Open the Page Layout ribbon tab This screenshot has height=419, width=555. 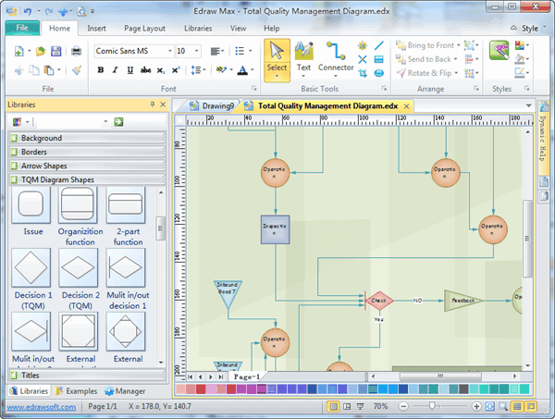[x=147, y=28]
